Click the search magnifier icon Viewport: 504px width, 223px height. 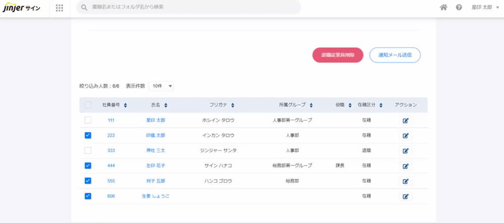[84, 8]
